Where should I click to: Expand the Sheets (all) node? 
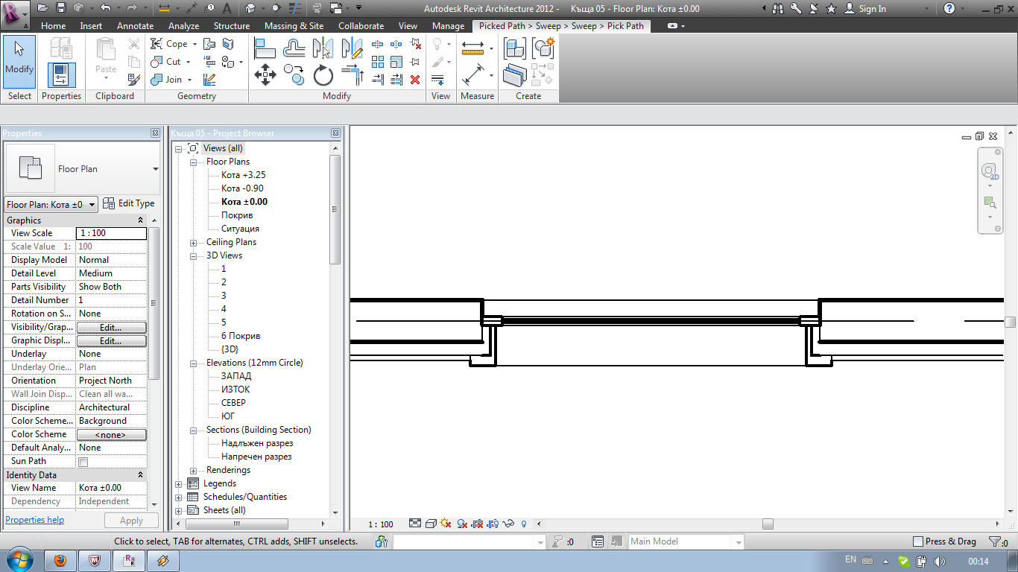179,511
